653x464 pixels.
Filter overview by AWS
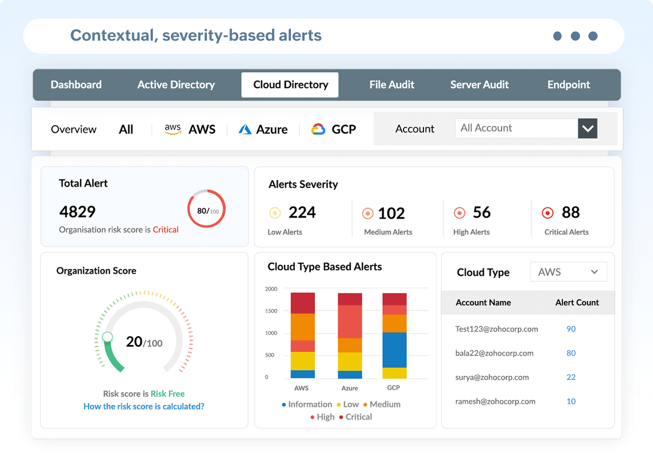point(190,129)
